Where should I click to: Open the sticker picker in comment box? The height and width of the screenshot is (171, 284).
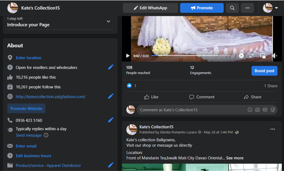coord(273,110)
